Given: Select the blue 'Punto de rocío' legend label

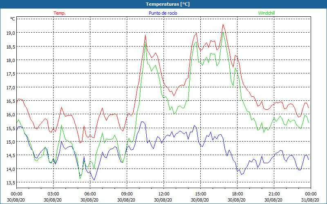Looking at the screenshot, I should pos(163,13).
